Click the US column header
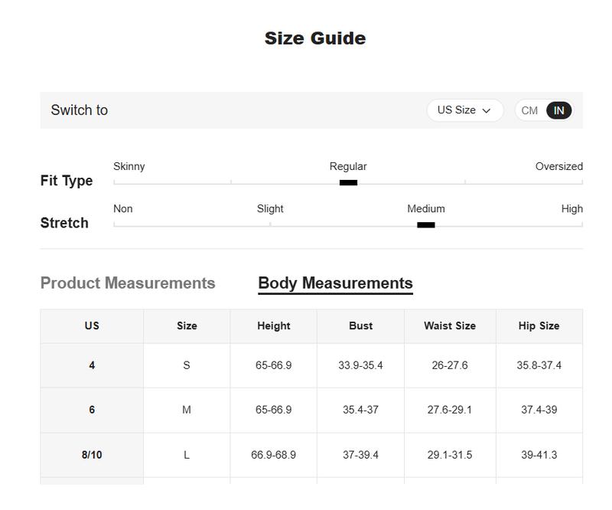This screenshot has height=510, width=612. 92,326
